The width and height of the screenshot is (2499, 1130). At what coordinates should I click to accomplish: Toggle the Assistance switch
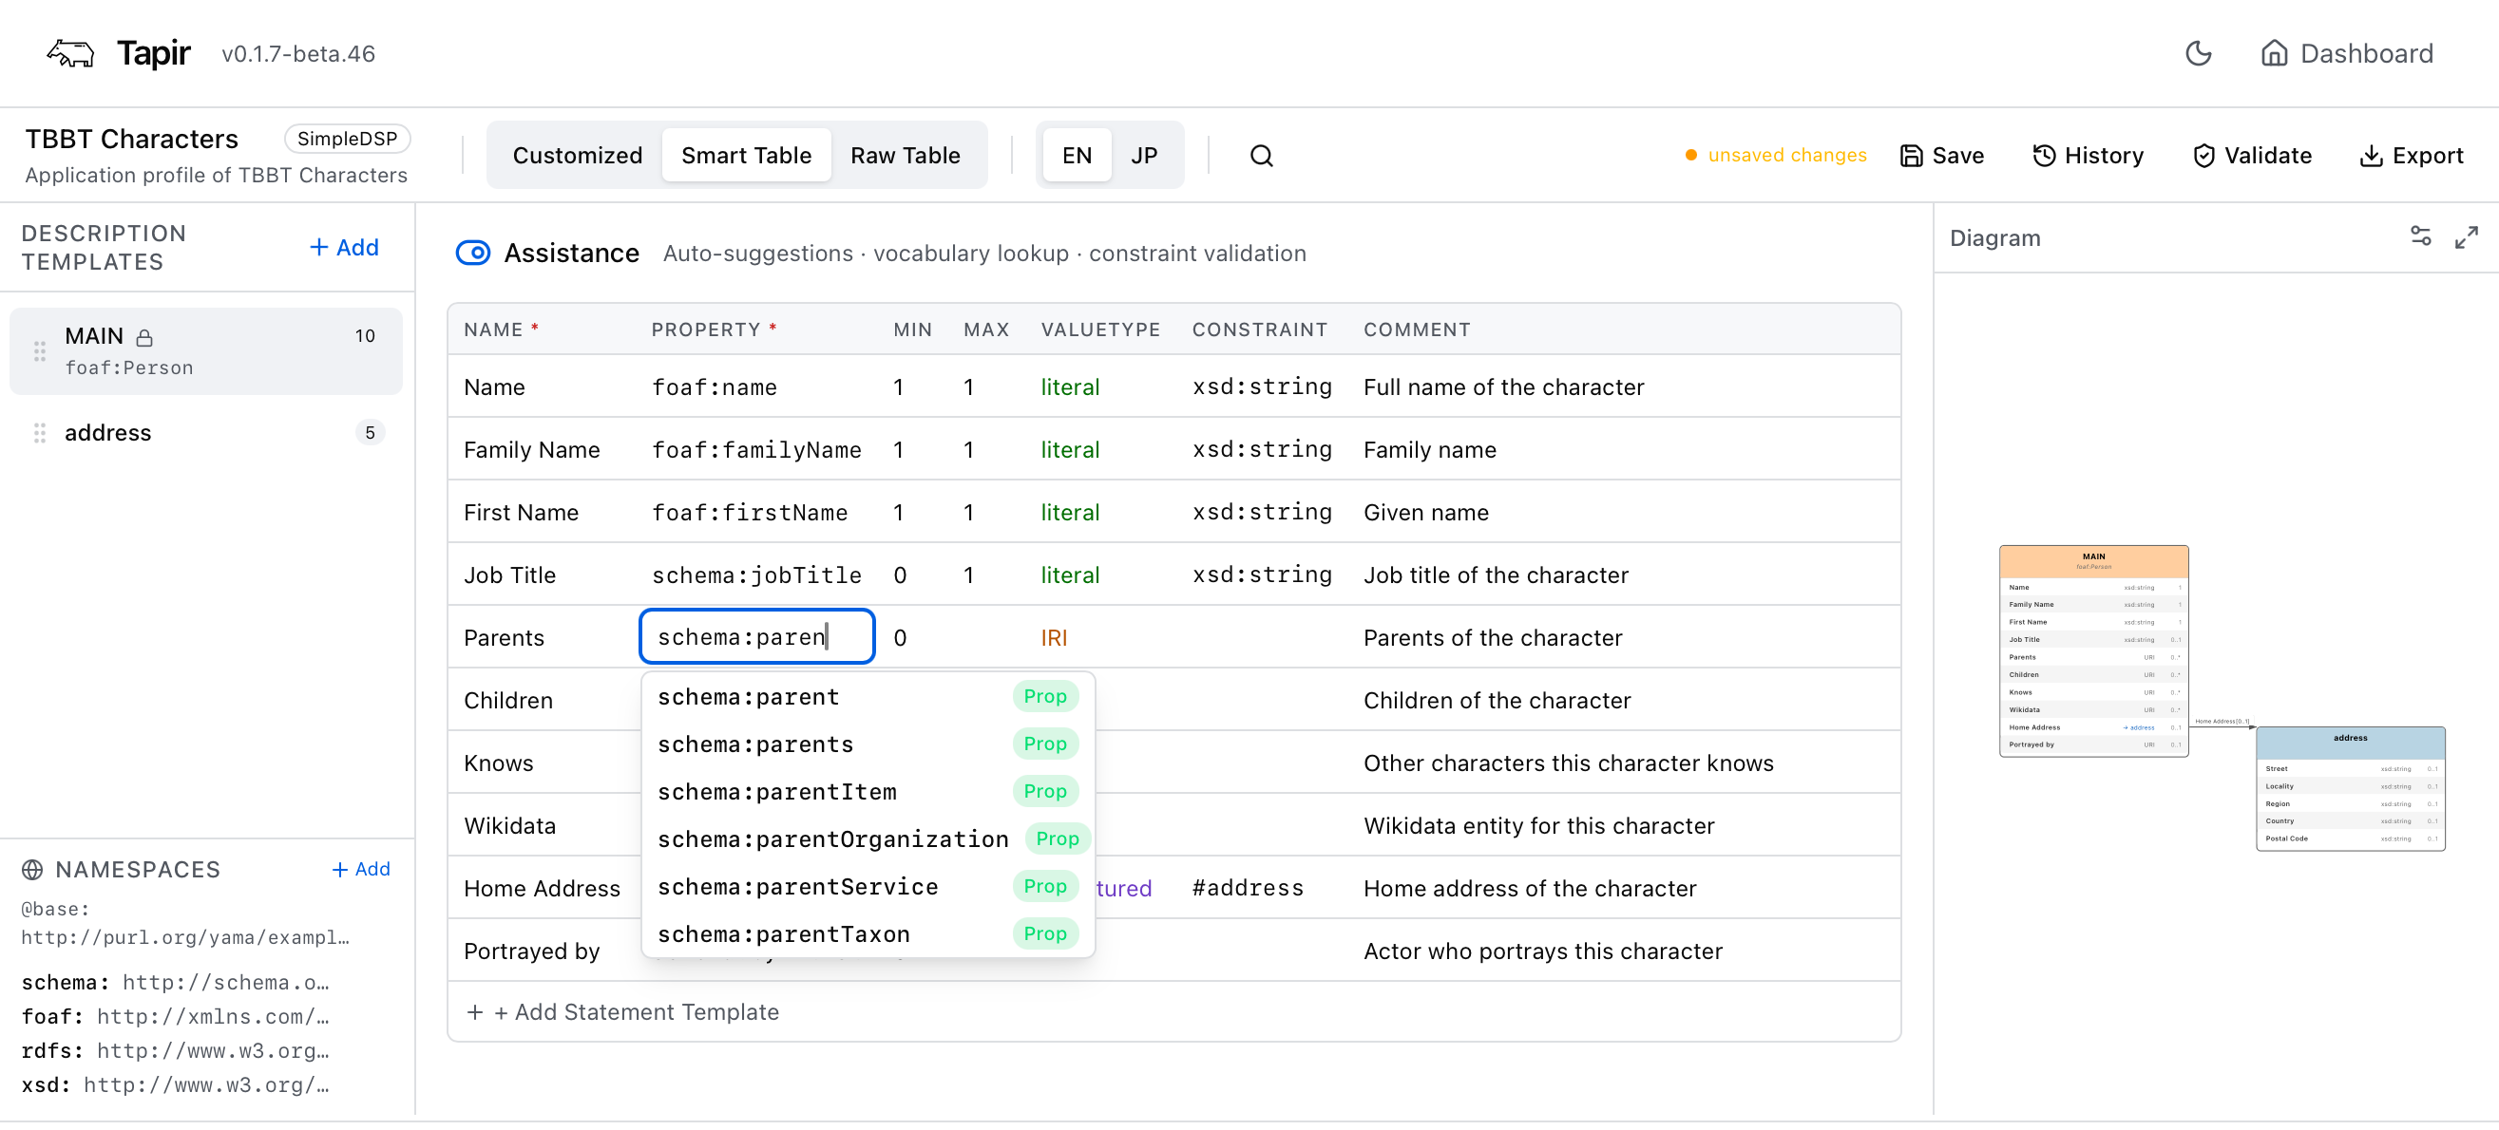[x=472, y=253]
